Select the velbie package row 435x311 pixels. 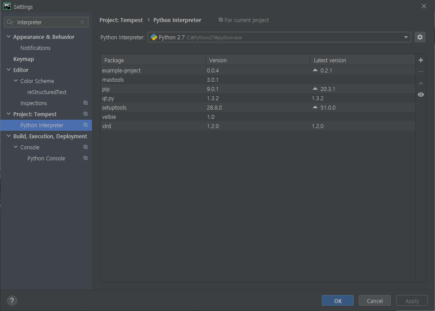258,117
